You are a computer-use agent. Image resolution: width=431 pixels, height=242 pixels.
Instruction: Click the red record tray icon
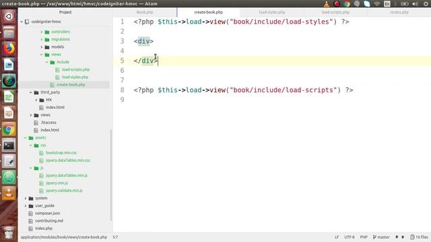tap(337, 4)
